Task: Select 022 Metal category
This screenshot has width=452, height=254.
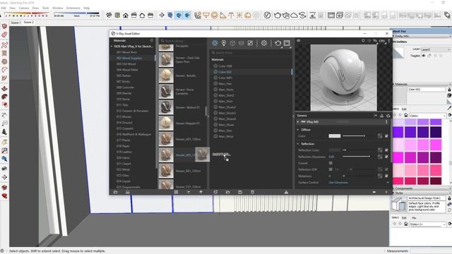Action: point(123,169)
